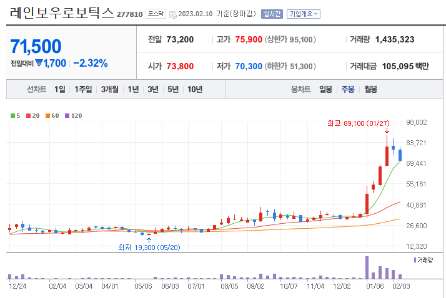Select the 1일 line chart tab

(x=60, y=89)
